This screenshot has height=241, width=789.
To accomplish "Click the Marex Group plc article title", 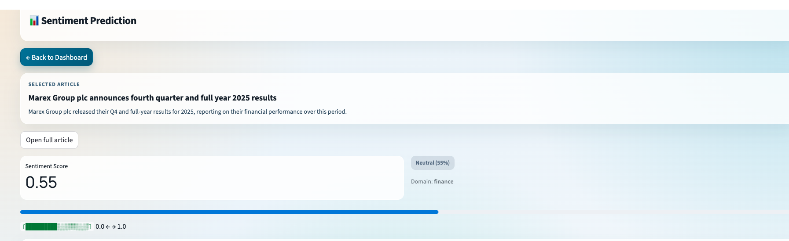I will coord(152,98).
